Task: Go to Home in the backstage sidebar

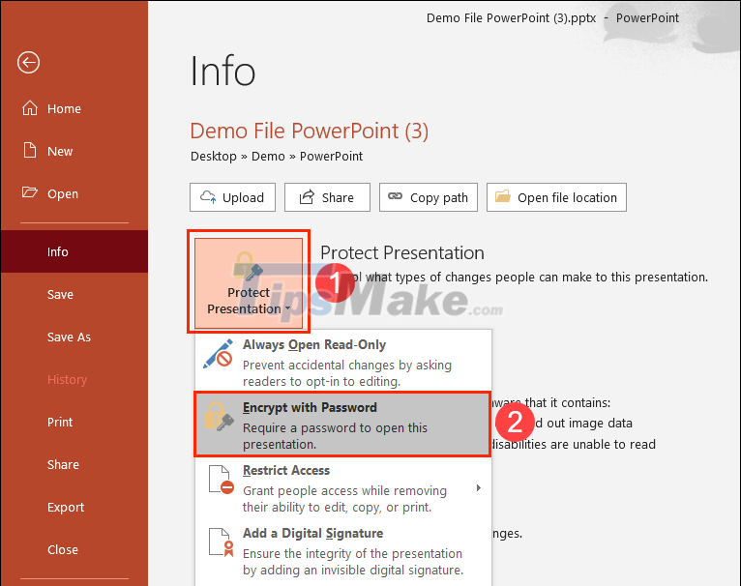Action: 74,108
